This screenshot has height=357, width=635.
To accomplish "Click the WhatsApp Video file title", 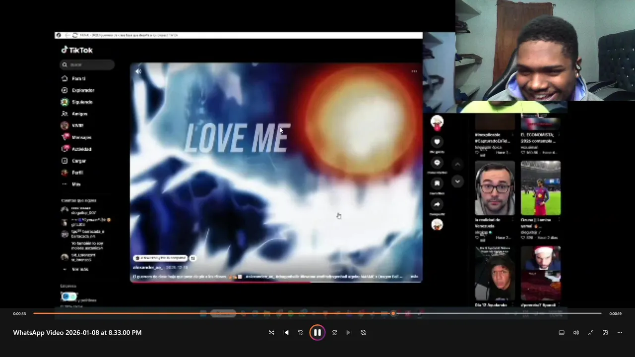I will (x=77, y=333).
